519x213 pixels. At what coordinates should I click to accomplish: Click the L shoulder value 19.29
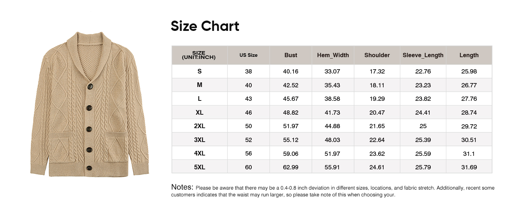[377, 99]
